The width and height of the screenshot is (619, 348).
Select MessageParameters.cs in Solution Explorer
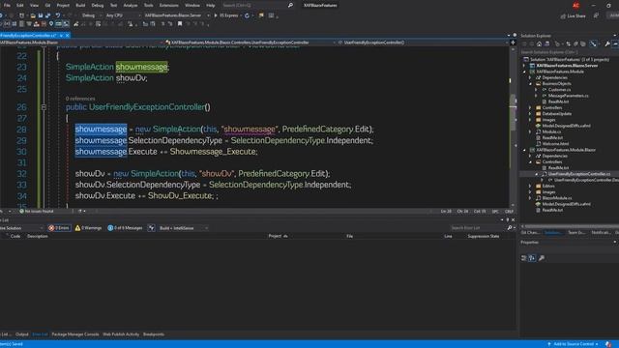[568, 96]
